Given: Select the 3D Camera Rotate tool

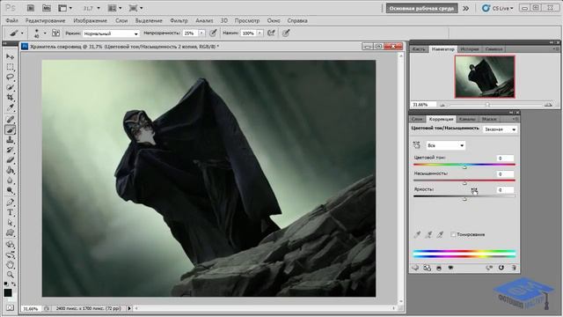Looking at the screenshot, I should (x=10, y=254).
